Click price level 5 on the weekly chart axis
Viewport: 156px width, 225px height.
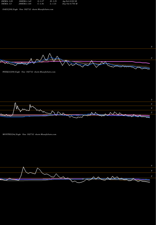point(151,100)
